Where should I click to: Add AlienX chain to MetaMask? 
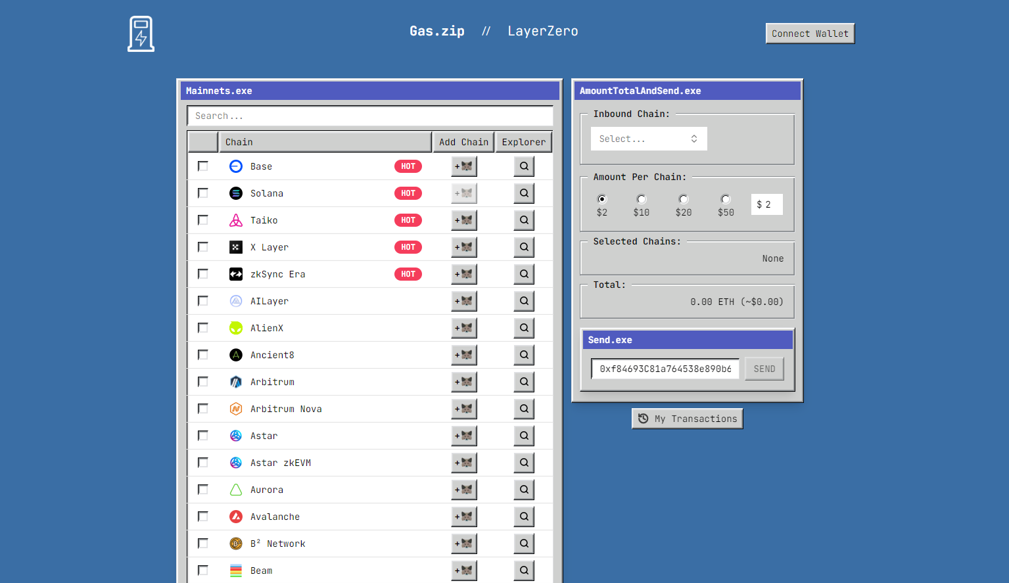click(463, 328)
